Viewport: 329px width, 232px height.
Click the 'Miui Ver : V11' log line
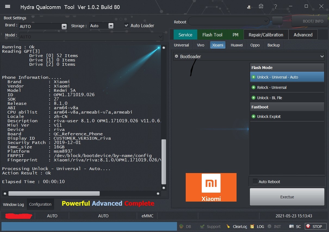pos(35,125)
